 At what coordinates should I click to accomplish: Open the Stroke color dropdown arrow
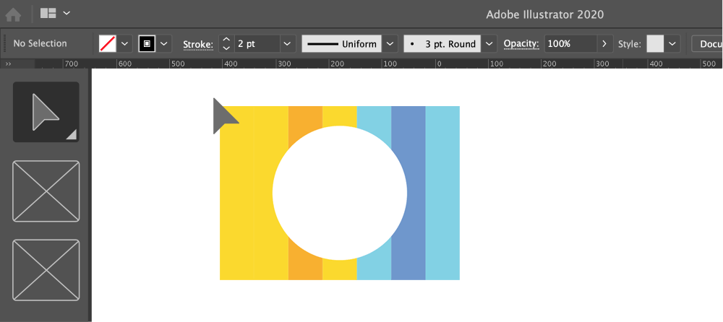[165, 43]
